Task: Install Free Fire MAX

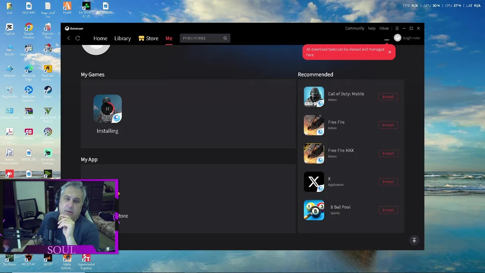Action: pos(388,153)
